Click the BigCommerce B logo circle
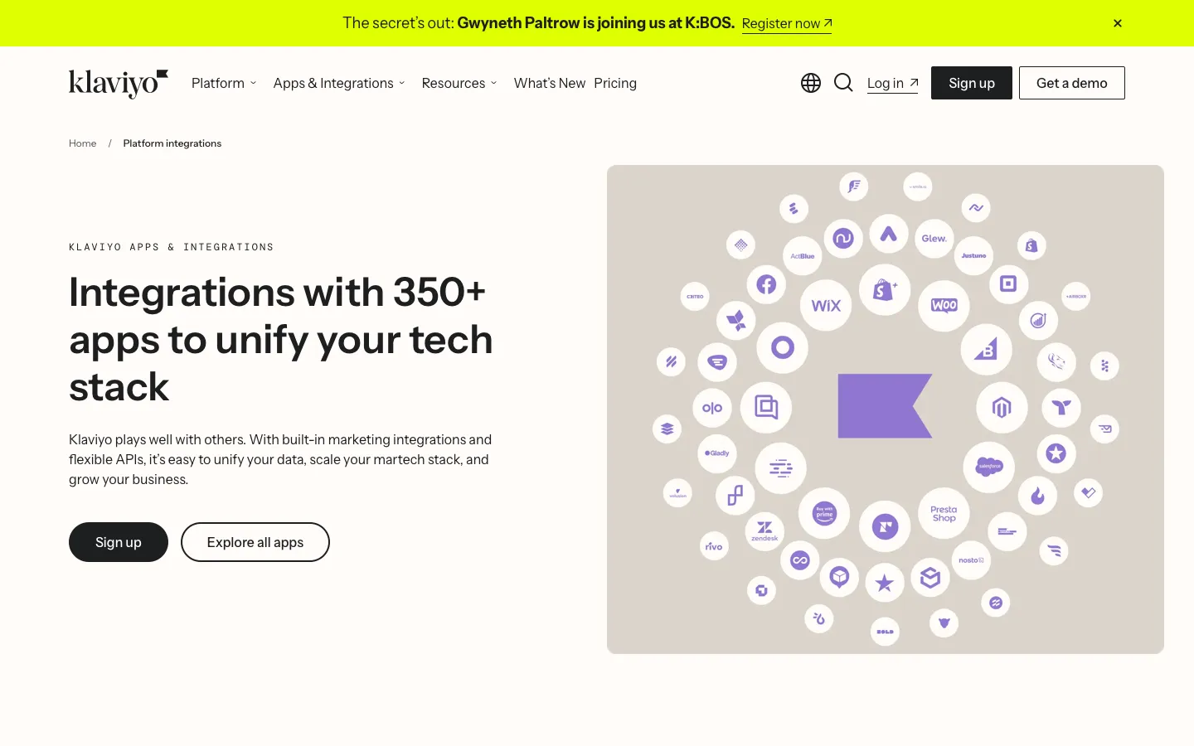1194x746 pixels. 986,349
